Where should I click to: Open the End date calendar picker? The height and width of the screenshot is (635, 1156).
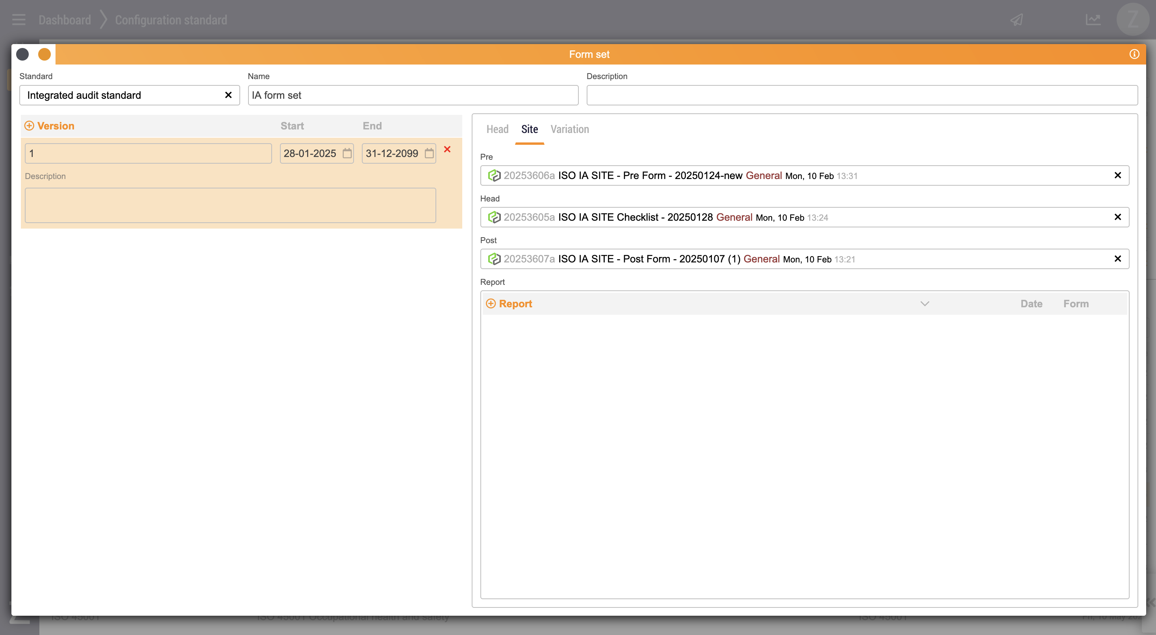[x=429, y=153]
